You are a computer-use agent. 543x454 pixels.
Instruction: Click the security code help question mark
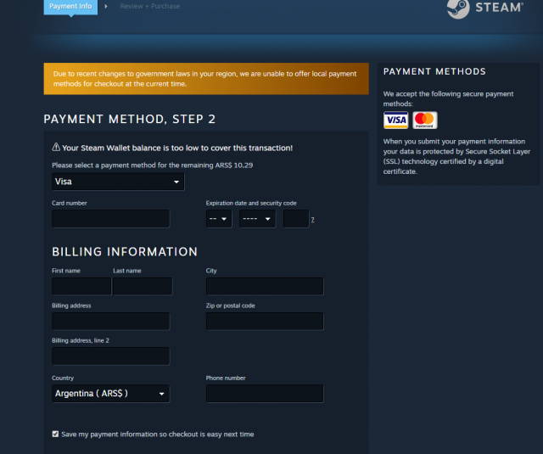pyautogui.click(x=312, y=220)
